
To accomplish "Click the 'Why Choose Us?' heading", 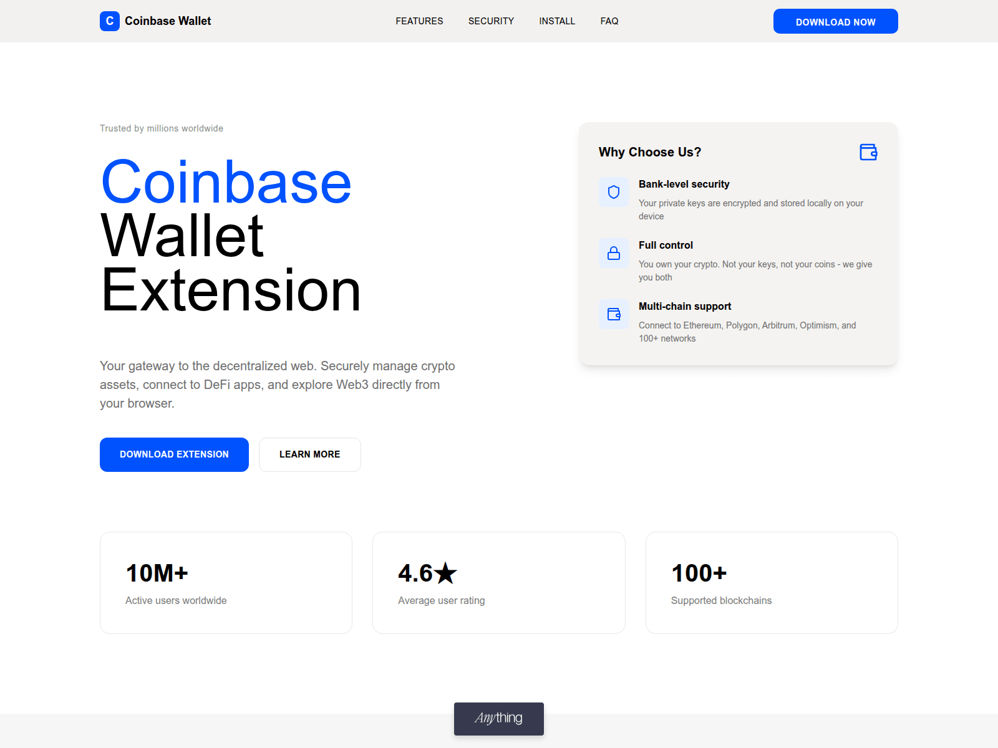I will coord(650,152).
